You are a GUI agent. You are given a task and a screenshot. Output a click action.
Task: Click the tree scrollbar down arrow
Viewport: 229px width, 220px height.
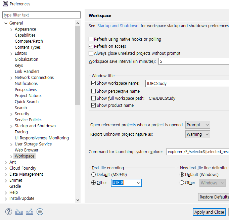[x=78, y=200]
